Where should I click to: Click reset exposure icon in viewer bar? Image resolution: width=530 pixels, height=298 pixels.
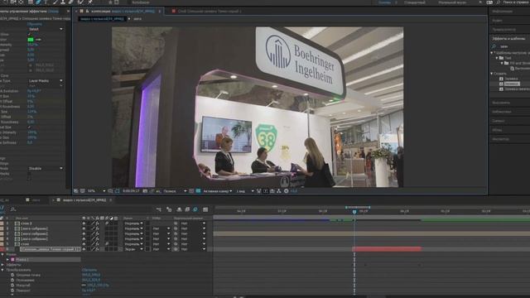[287, 191]
